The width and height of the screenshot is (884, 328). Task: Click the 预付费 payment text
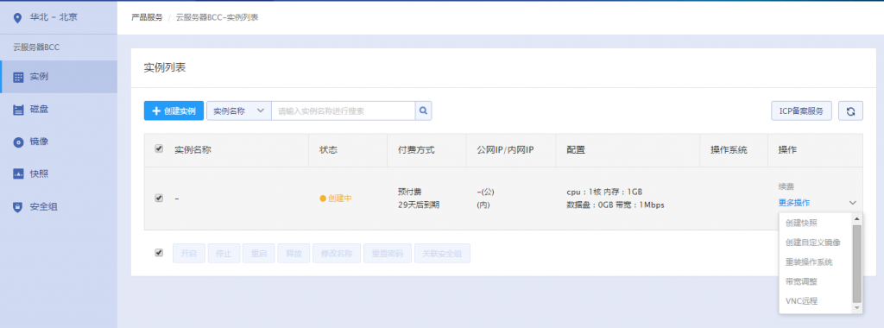tap(409, 192)
